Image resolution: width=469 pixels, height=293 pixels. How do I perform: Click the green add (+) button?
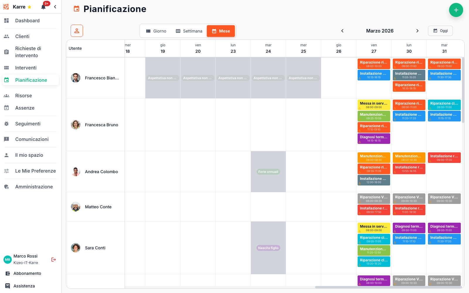tap(456, 10)
